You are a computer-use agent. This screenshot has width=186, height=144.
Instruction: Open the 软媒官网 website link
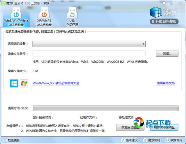click(176, 140)
